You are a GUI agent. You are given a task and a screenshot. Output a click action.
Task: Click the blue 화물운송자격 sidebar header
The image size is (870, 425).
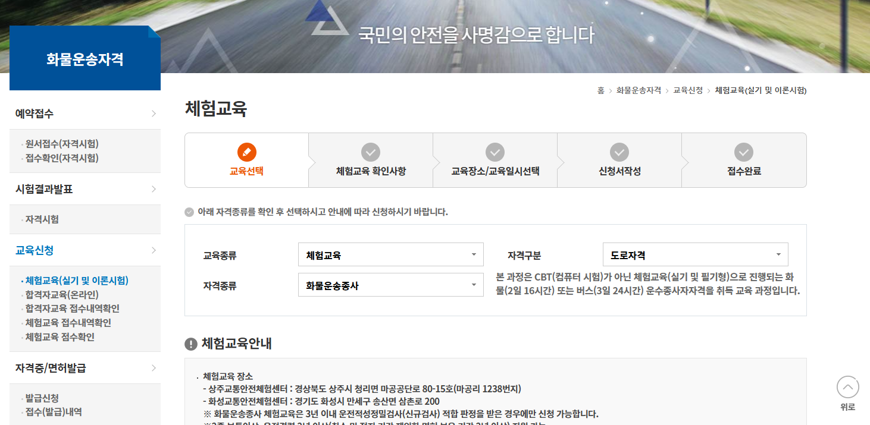85,58
